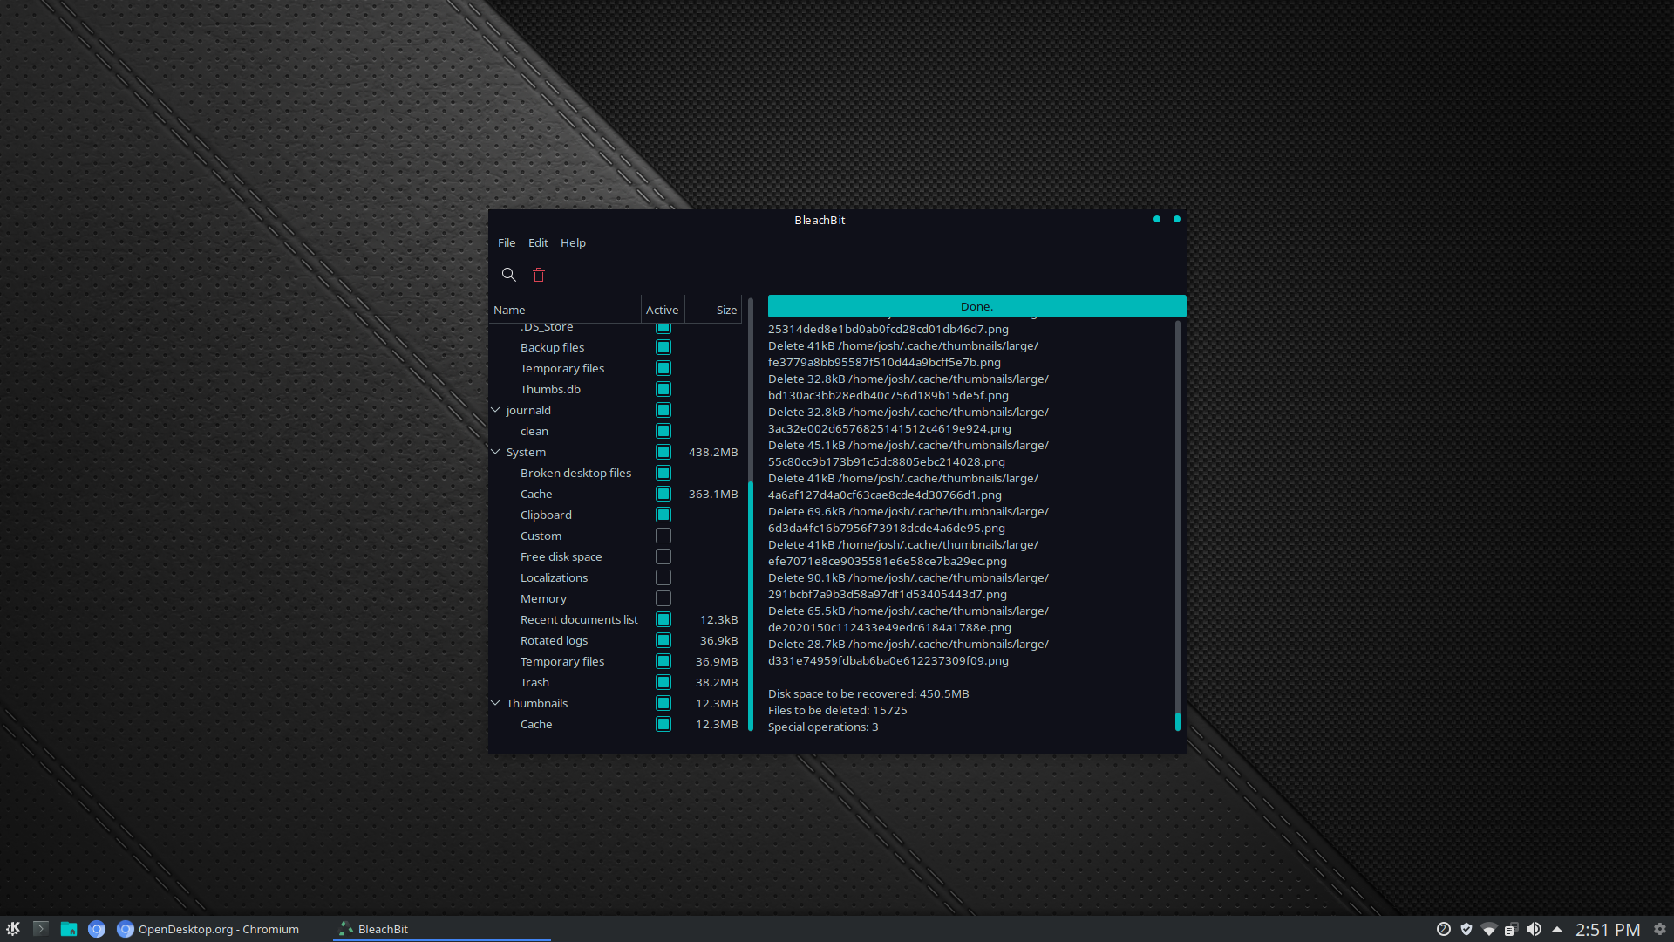Click the 438.2MB System size value
The height and width of the screenshot is (942, 1674).
click(x=713, y=452)
